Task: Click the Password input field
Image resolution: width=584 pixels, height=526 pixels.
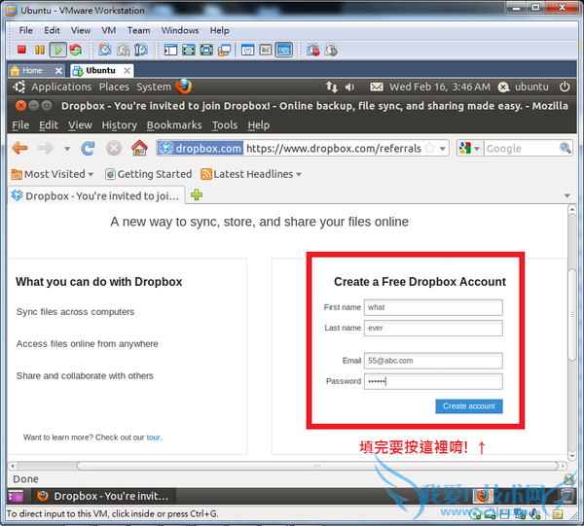Action: click(433, 381)
